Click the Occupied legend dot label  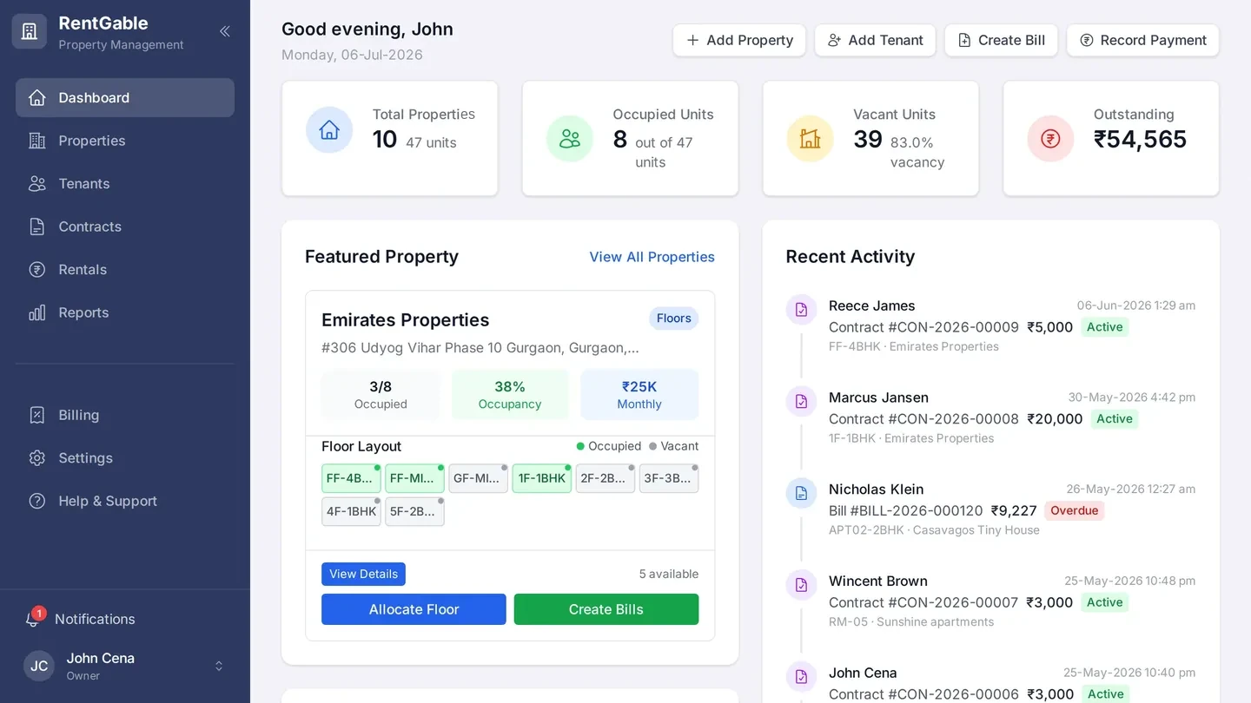click(x=609, y=446)
